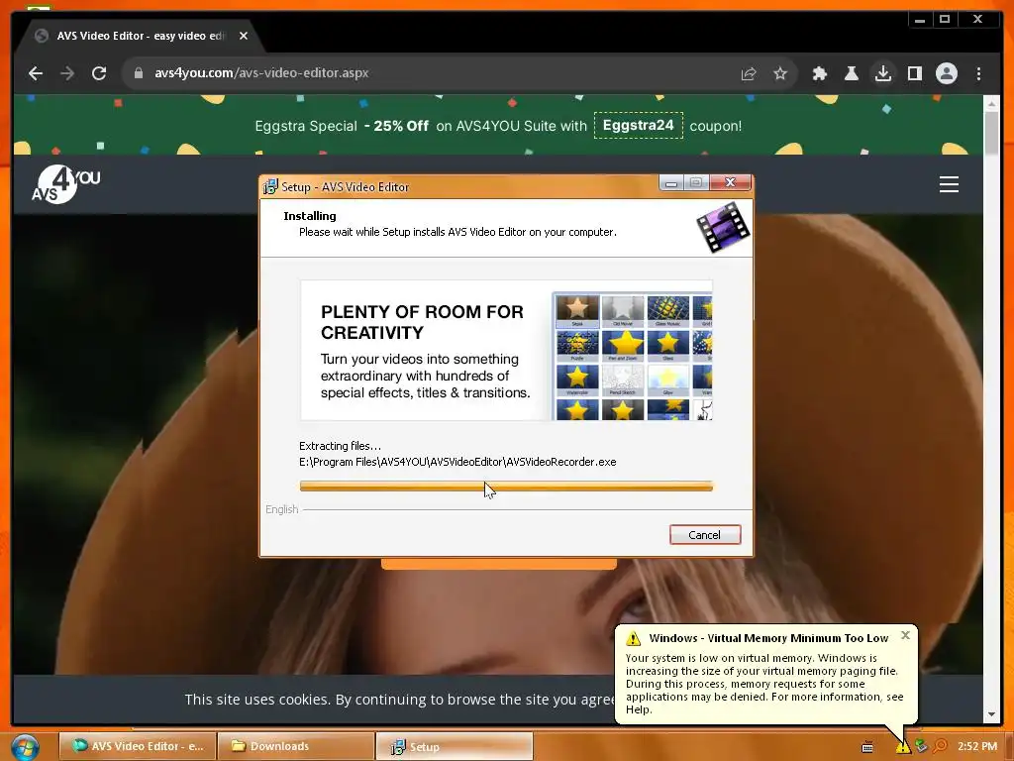Viewport: 1014px width, 761px height.
Task: Click the AVS film-strip icon in installer header
Action: pyautogui.click(x=722, y=227)
